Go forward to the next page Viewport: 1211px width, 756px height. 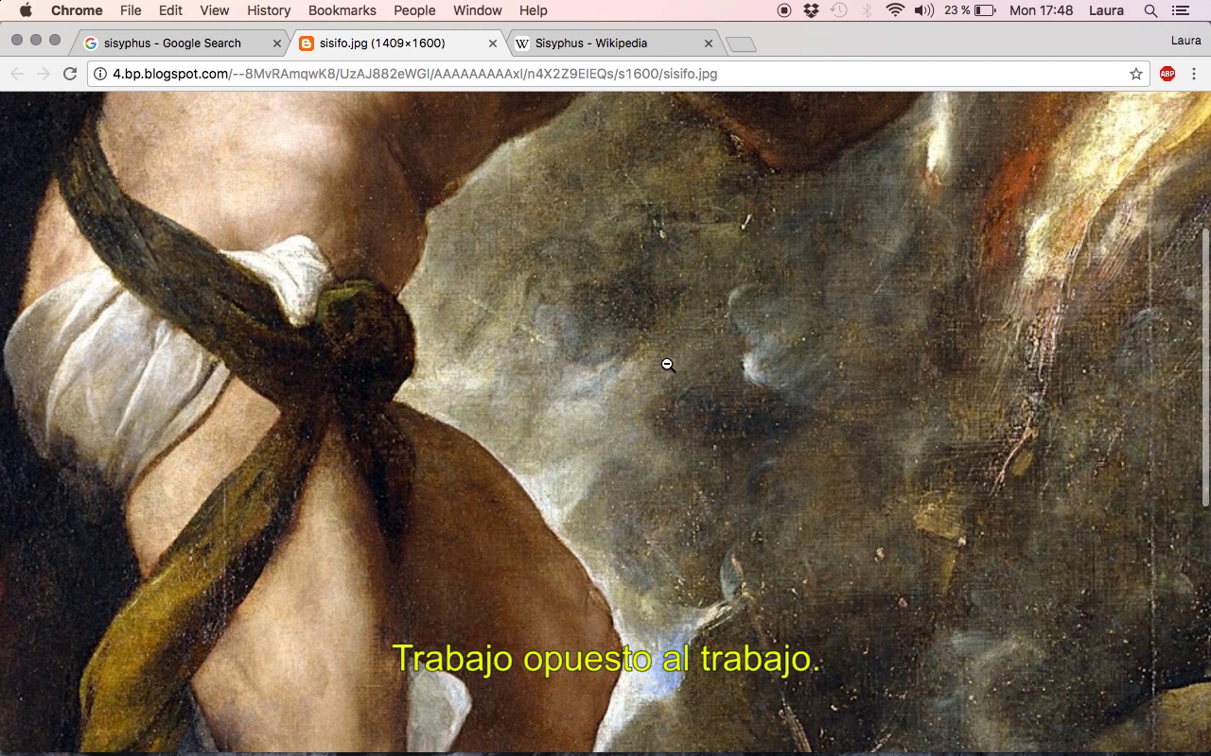click(x=44, y=74)
